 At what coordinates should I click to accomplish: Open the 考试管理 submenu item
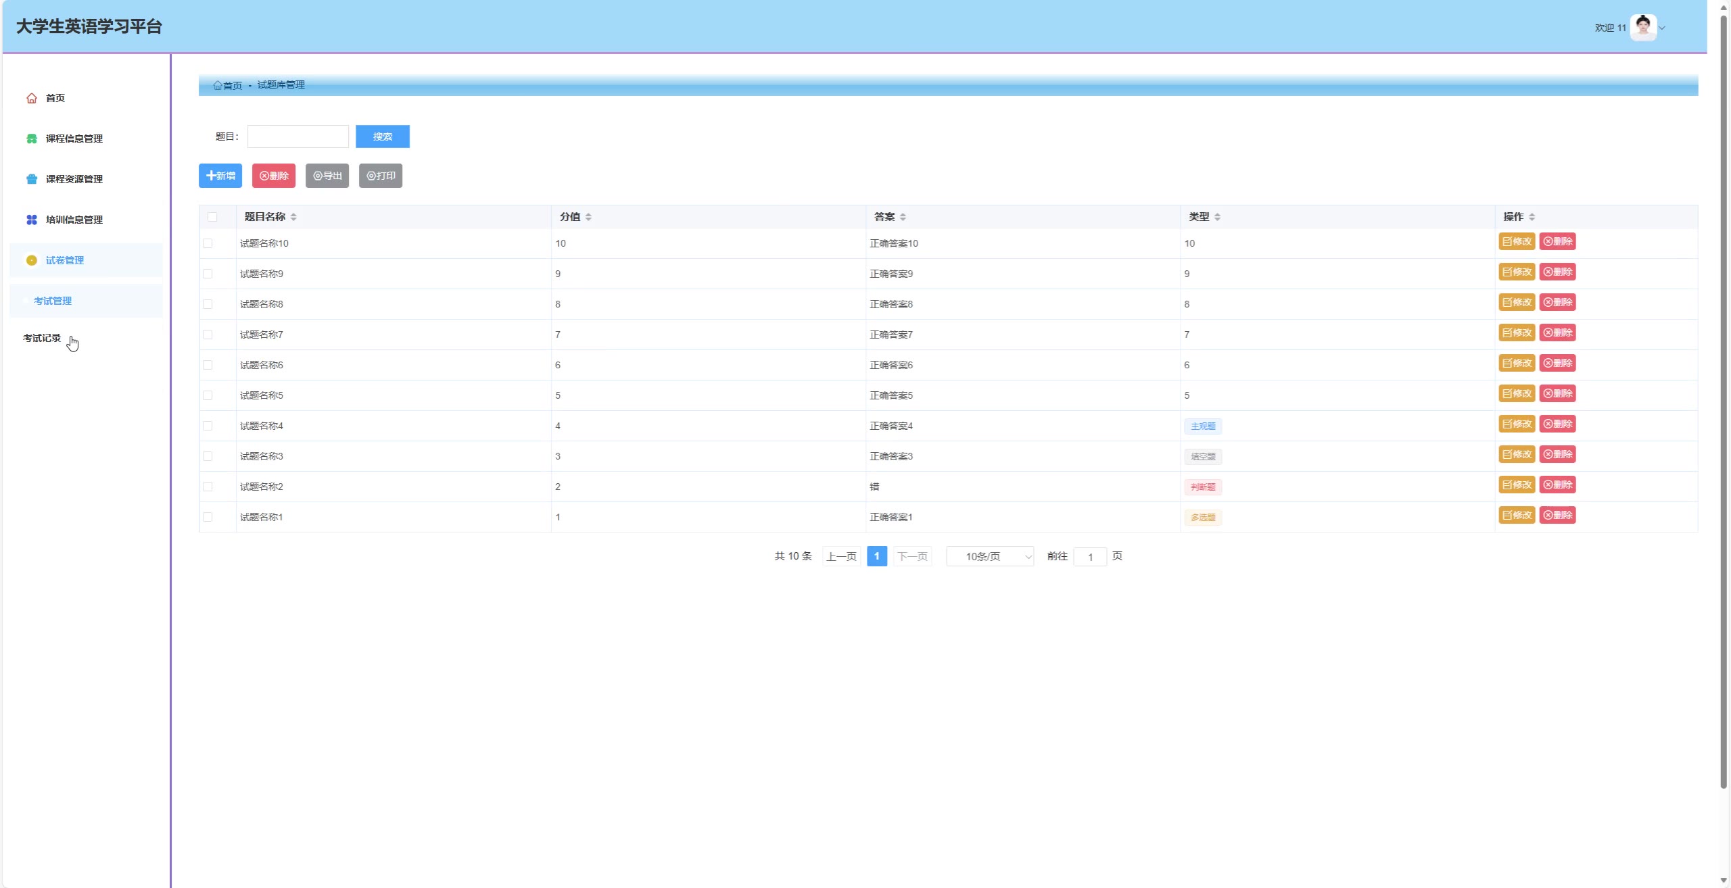point(53,301)
